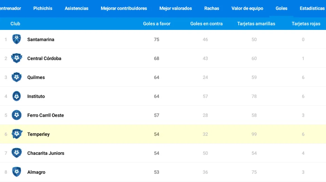Screen dimensions: 326x182
Task: Click Santamarina's 0 red cards value
Action: [303, 39]
